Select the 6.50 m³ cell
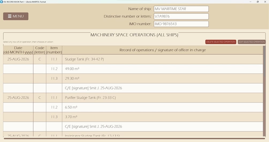Image resolution: width=269 pixels, height=142 pixels. tap(162, 107)
